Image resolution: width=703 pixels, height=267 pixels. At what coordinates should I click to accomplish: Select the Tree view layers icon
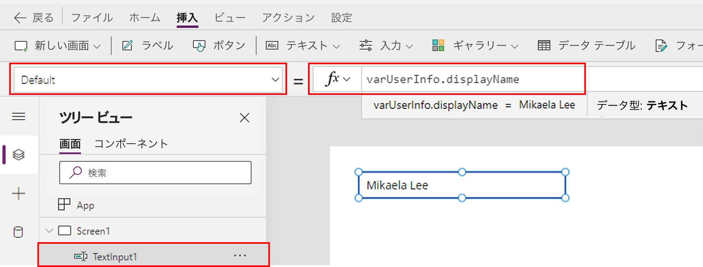19,155
